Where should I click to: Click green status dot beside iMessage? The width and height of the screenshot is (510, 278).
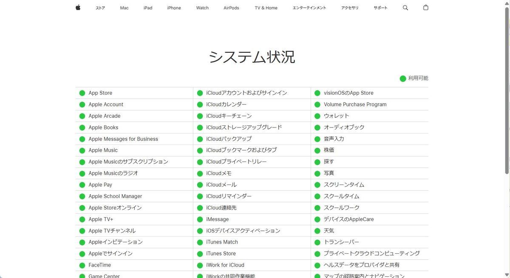pos(200,219)
